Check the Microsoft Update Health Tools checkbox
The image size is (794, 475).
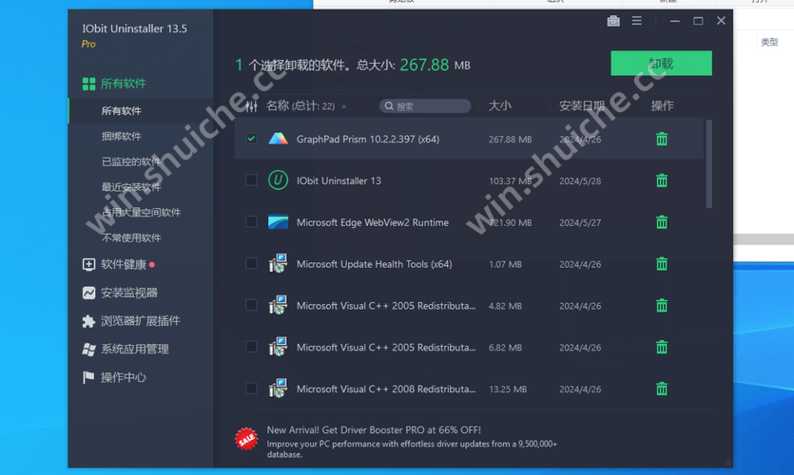click(x=251, y=263)
